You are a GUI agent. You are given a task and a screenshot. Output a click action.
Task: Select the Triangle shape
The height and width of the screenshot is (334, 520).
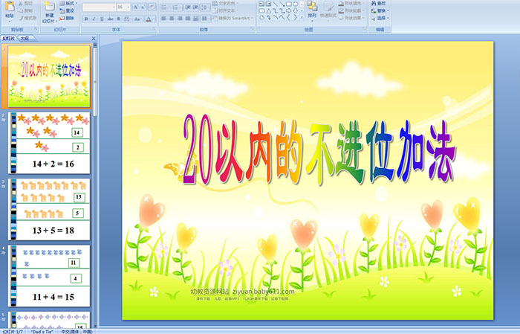268,10
